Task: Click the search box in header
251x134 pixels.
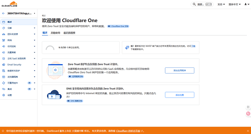Action: [202, 4]
